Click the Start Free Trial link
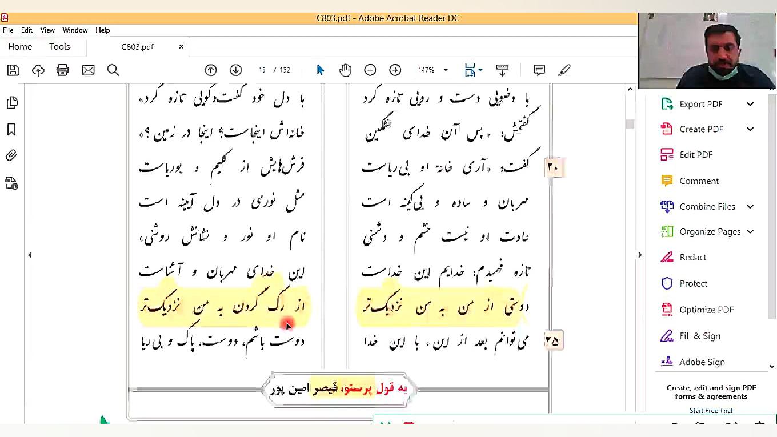The height and width of the screenshot is (437, 777). click(x=711, y=410)
